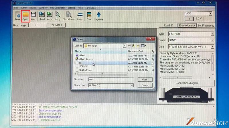The height and width of the screenshot is (128, 229).
Task: Click Cancel button in the dialog
Action: [x=145, y=85]
